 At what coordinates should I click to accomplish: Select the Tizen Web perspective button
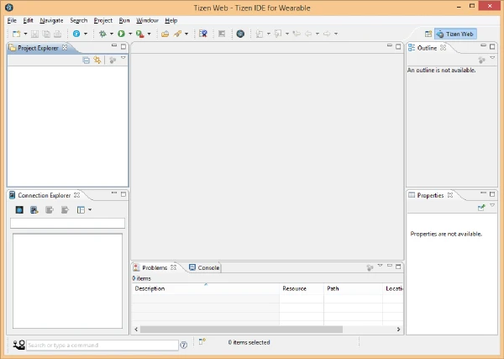click(x=454, y=34)
